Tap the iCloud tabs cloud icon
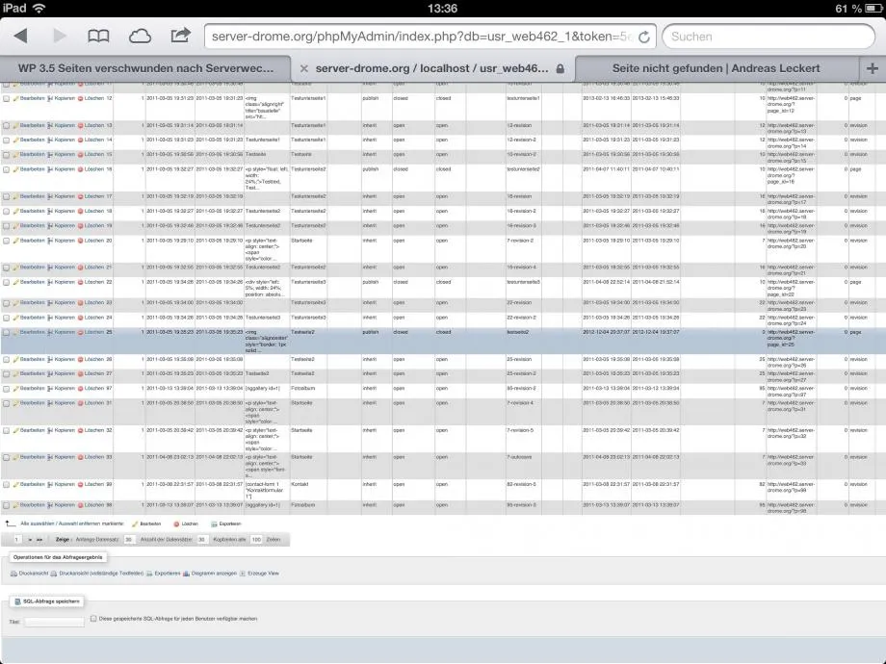This screenshot has height=664, width=886. click(140, 37)
